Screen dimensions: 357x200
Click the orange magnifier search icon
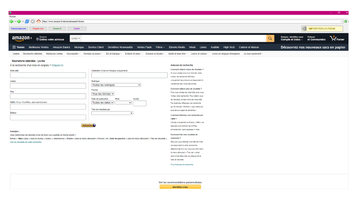[x=270, y=39]
